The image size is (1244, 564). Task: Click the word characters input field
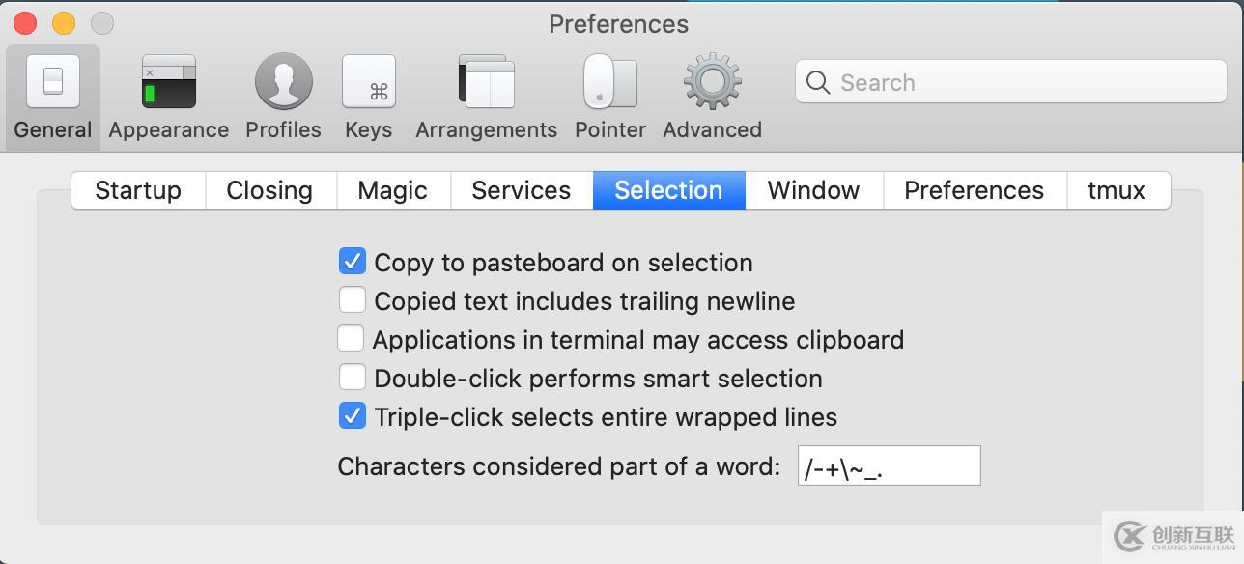[x=887, y=465]
